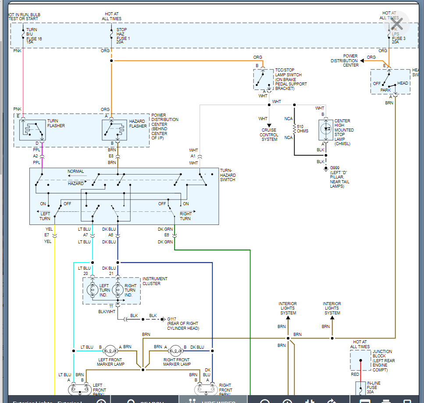This screenshot has height=403, width=424.
Task: Click the Cruise Control System reference arrow
Action: pyautogui.click(x=269, y=126)
